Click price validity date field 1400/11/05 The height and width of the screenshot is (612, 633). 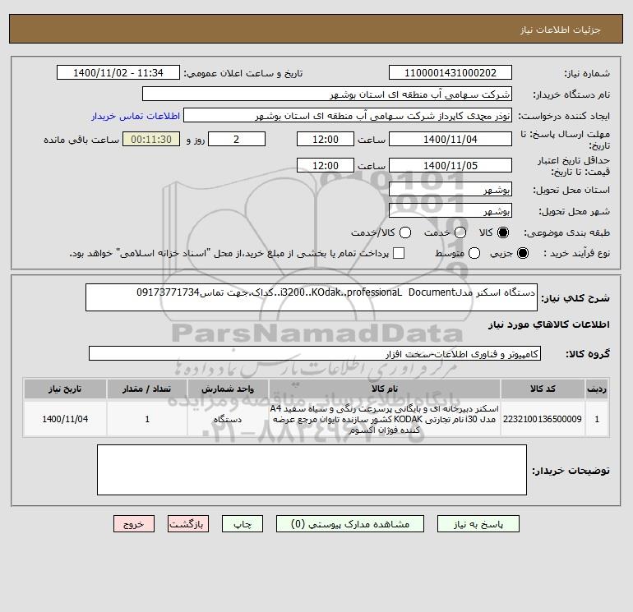point(450,165)
